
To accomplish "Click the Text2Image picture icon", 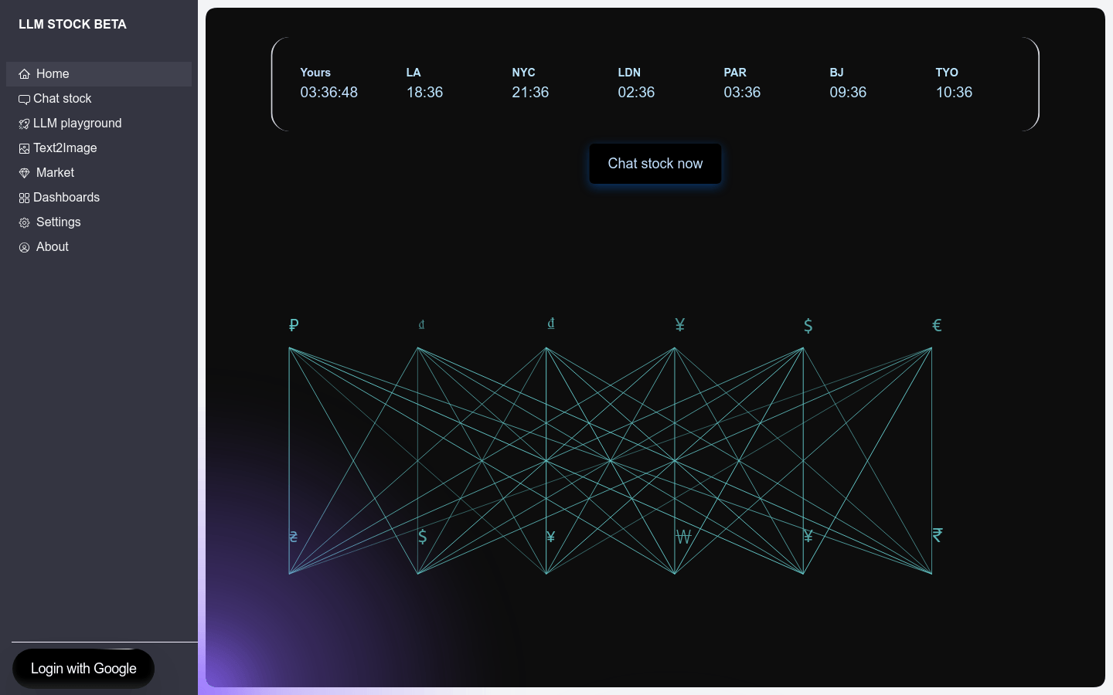I will tap(24, 148).
